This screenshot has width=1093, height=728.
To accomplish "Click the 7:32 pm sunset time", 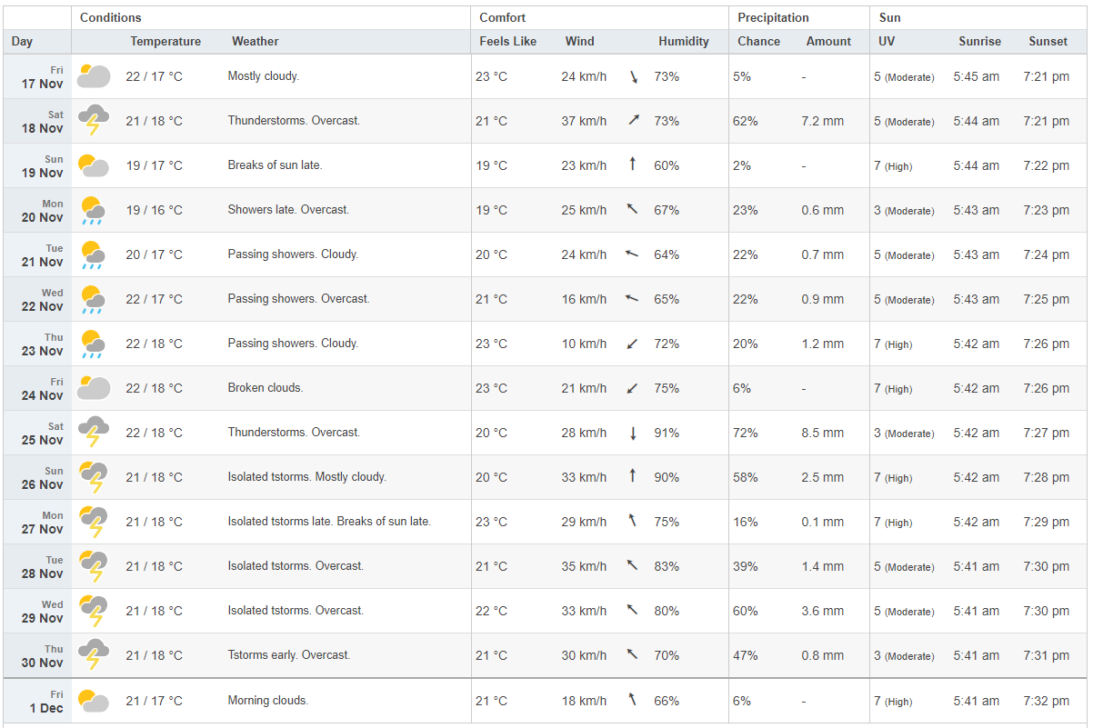I will click(x=1046, y=701).
